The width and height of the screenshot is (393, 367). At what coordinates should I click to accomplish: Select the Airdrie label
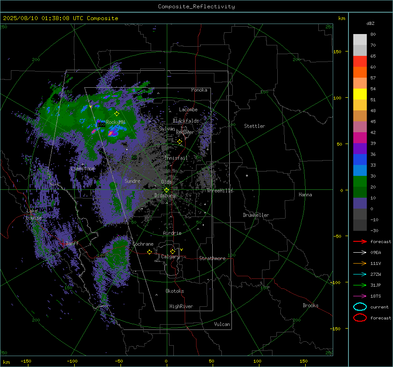(172, 233)
